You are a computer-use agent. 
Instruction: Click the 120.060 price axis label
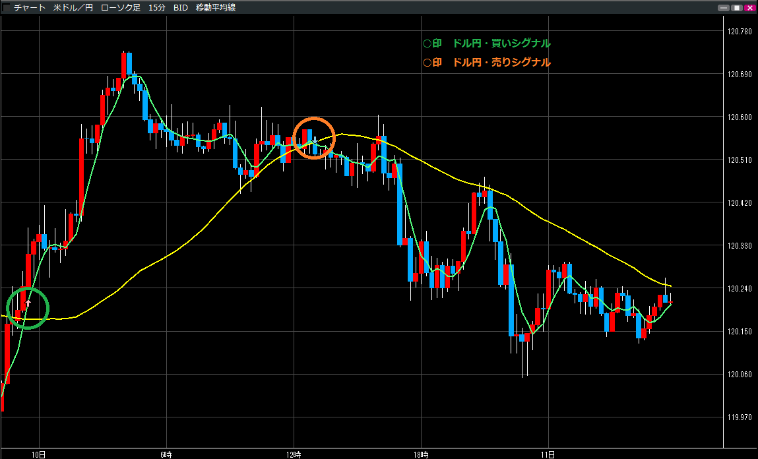(740, 375)
